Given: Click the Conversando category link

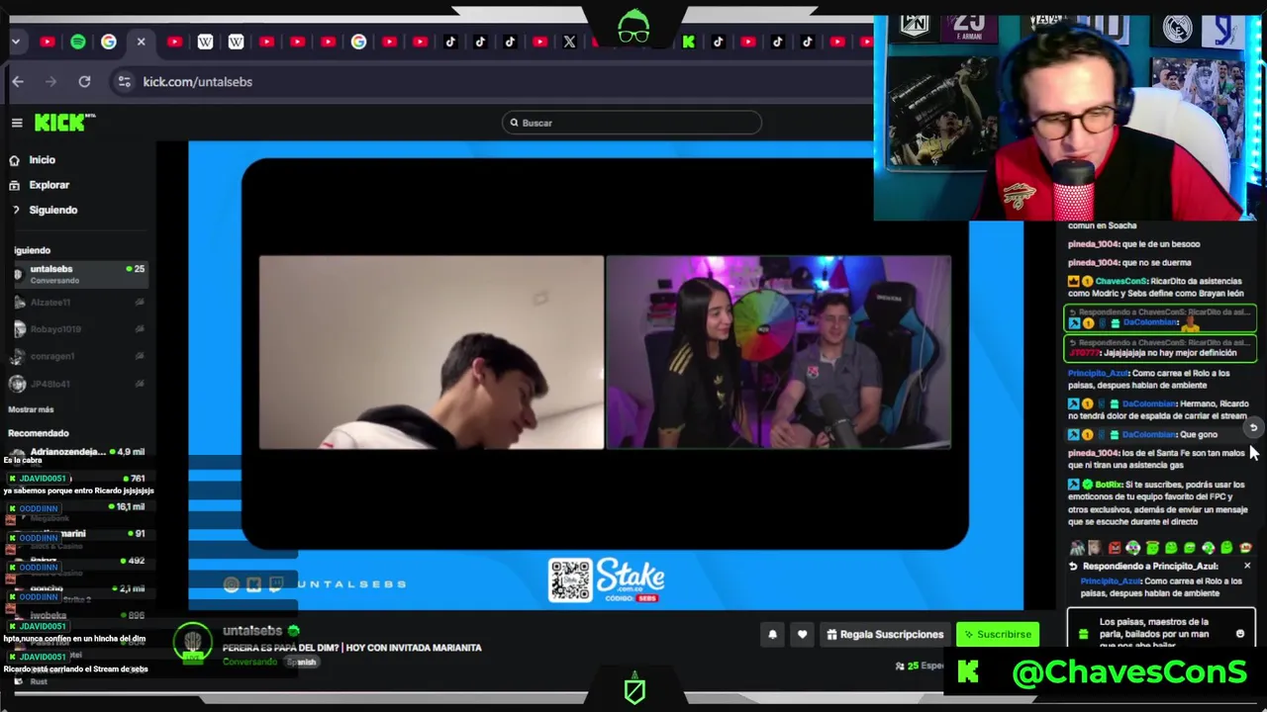Looking at the screenshot, I should click(249, 662).
